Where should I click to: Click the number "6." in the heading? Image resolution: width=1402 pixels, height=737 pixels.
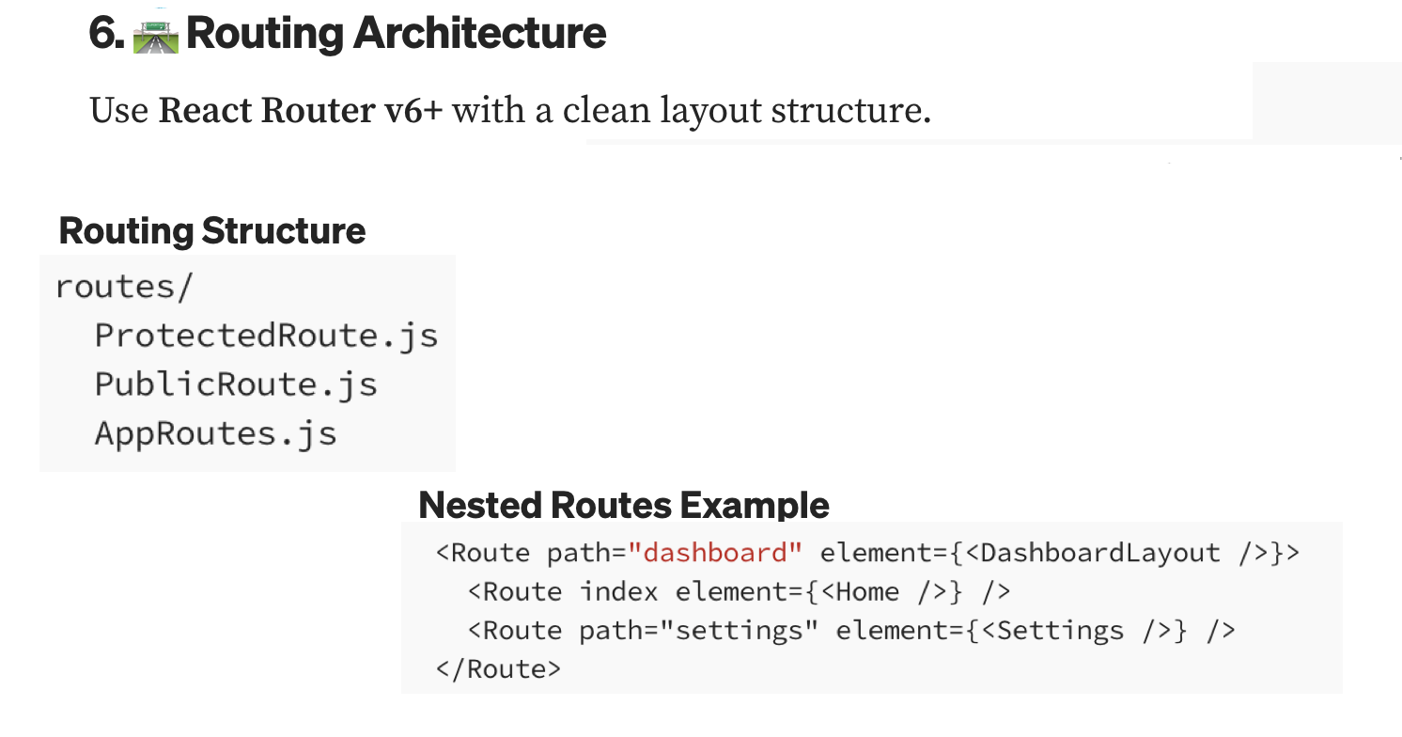106,35
